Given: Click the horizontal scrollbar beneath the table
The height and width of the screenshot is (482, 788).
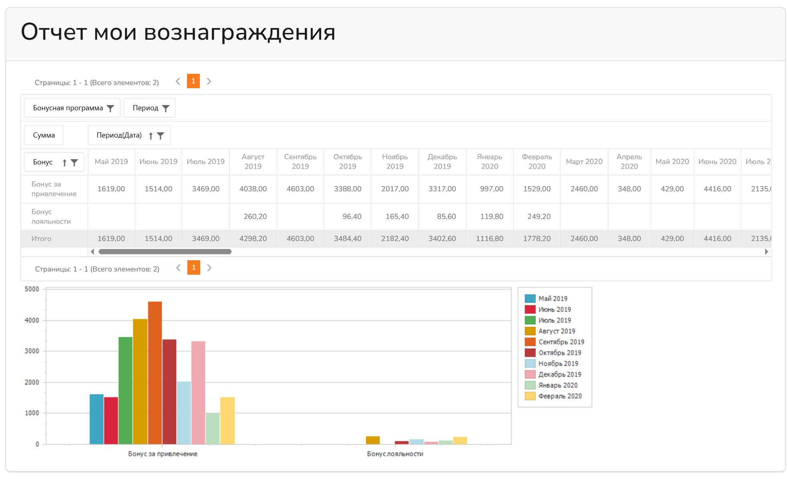Looking at the screenshot, I should pos(166,251).
